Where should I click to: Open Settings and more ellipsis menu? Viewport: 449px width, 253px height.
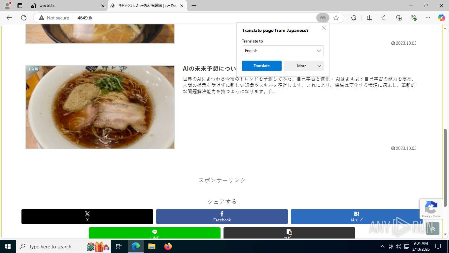pyautogui.click(x=428, y=18)
